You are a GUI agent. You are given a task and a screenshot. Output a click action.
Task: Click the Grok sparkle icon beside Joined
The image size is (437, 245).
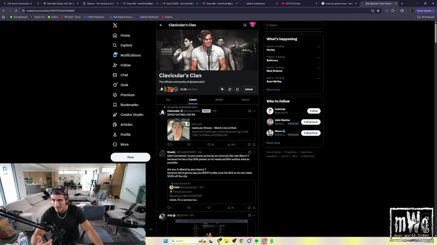[x=222, y=89]
